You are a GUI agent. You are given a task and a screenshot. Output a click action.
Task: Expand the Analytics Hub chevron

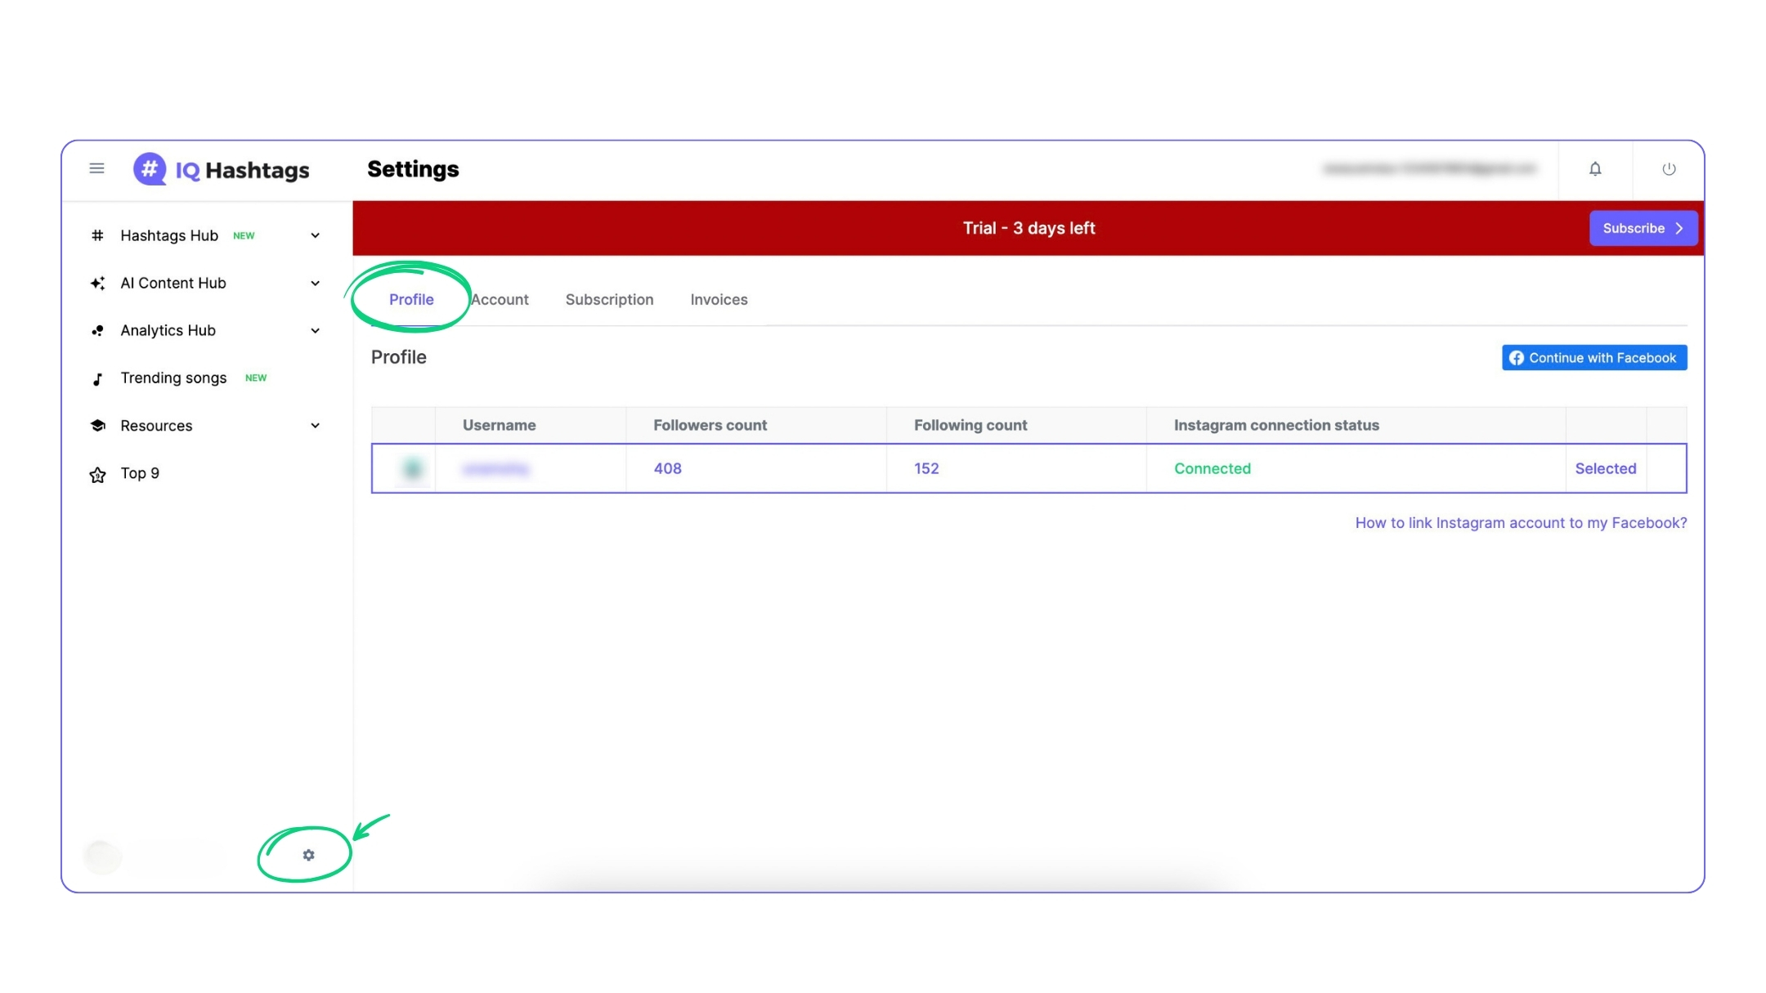click(x=315, y=331)
